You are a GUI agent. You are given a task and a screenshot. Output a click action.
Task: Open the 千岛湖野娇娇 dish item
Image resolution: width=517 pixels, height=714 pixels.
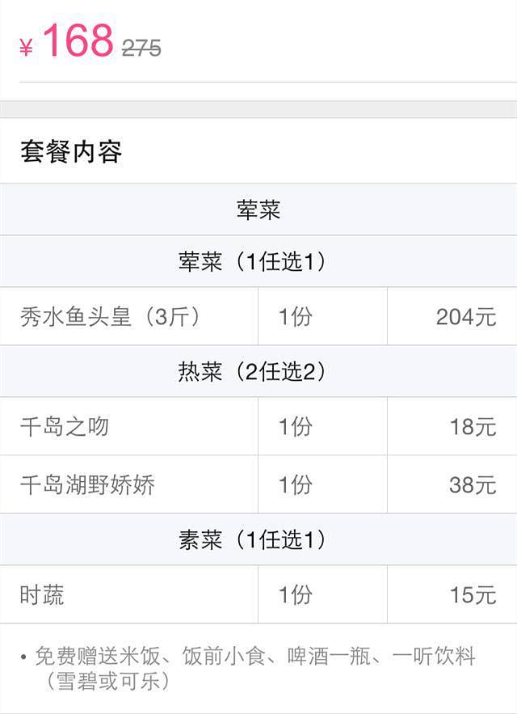[x=87, y=484]
